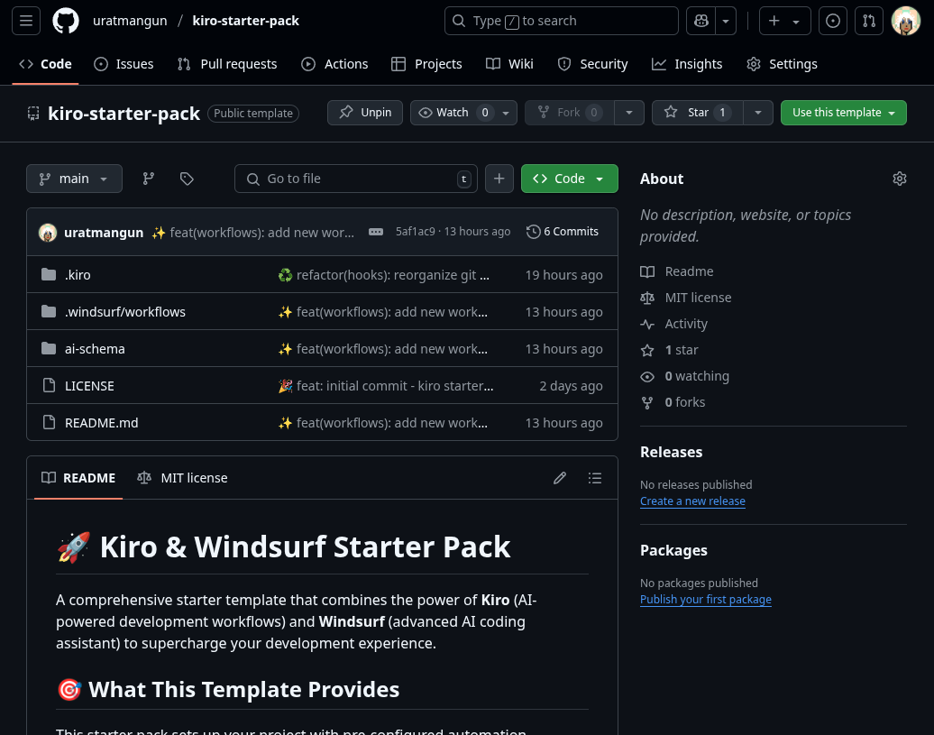Open the Fork dropdown arrow
The width and height of the screenshot is (934, 735).
(x=628, y=112)
